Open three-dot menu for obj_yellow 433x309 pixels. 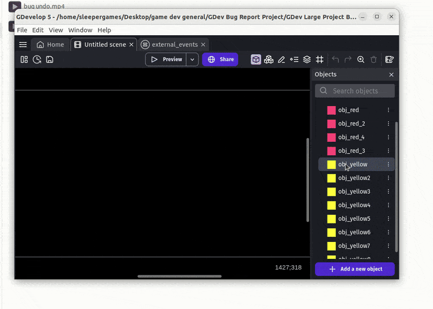point(388,165)
